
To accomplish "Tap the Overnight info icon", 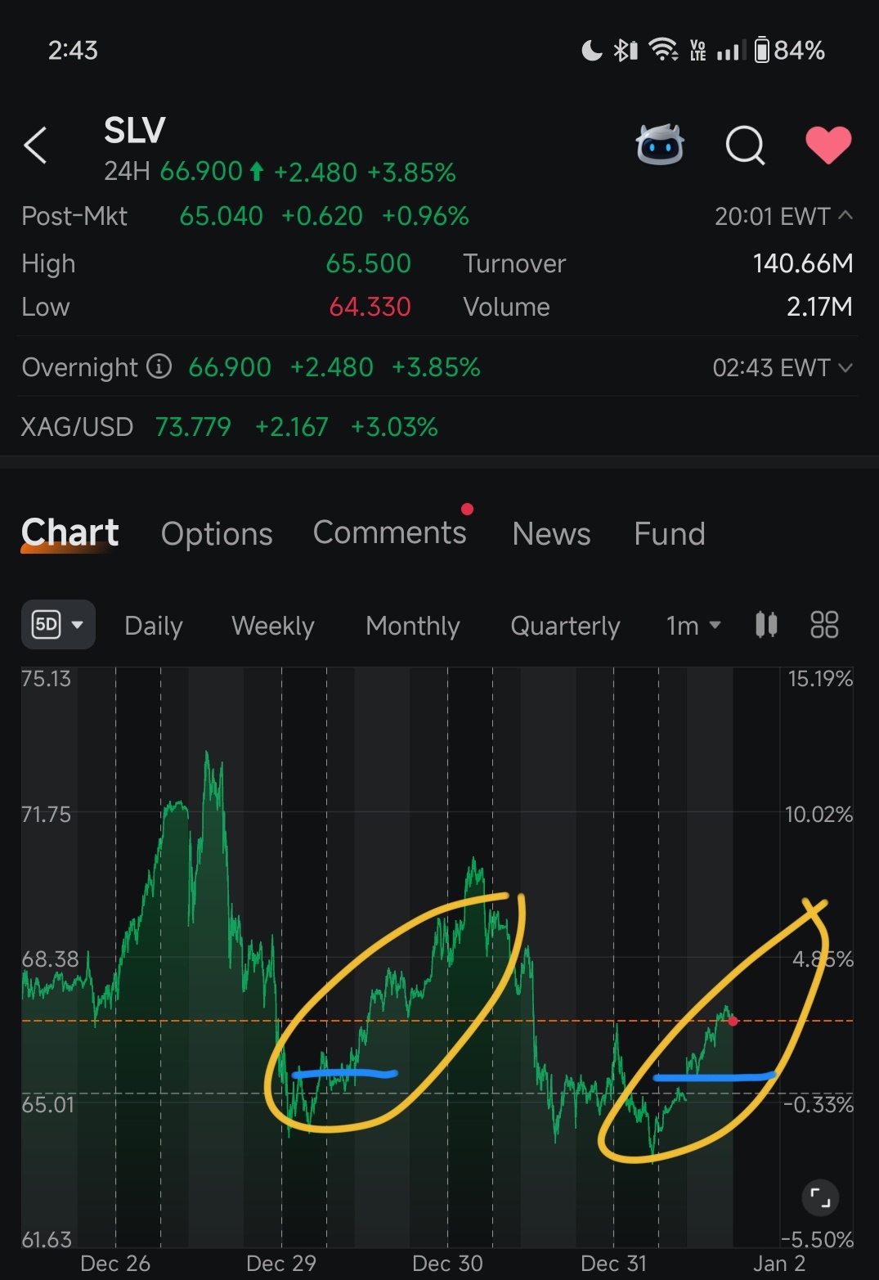I will 159,366.
